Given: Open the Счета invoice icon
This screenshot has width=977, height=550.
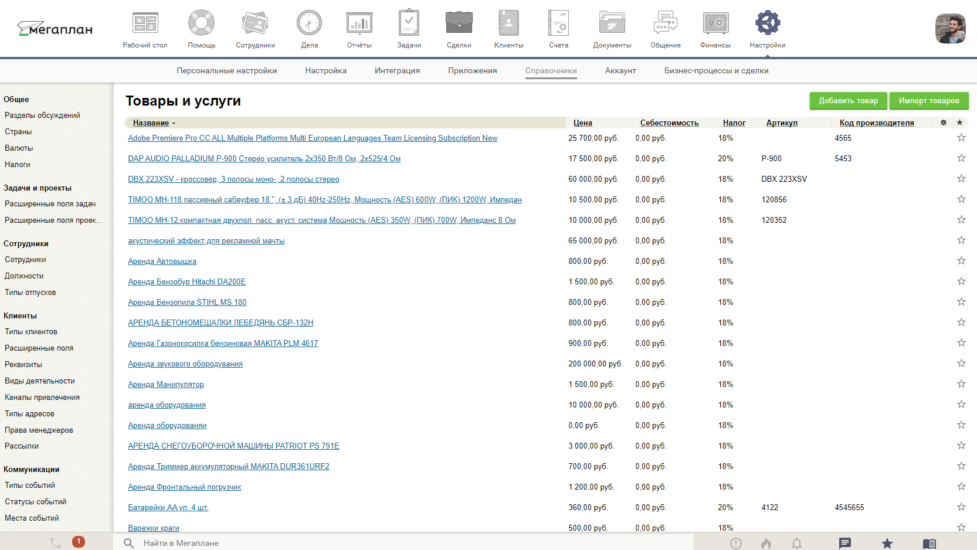Looking at the screenshot, I should [558, 23].
